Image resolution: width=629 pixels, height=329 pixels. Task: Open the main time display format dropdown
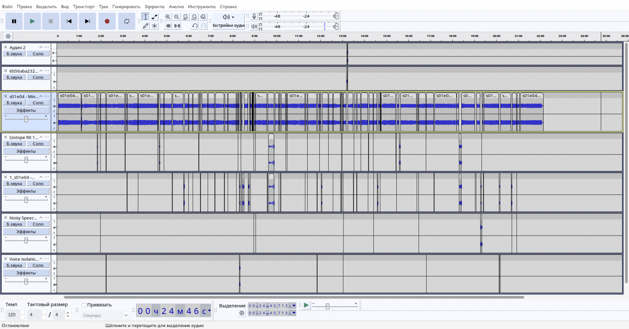tap(209, 310)
